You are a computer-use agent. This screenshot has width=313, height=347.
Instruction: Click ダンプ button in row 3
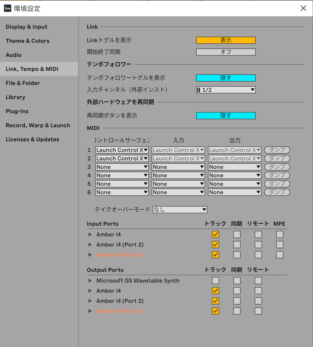(x=277, y=167)
